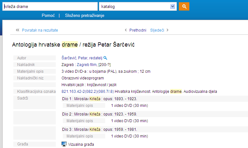
Task: Click the right chevron after Sljedeći
Action: [x=168, y=30]
